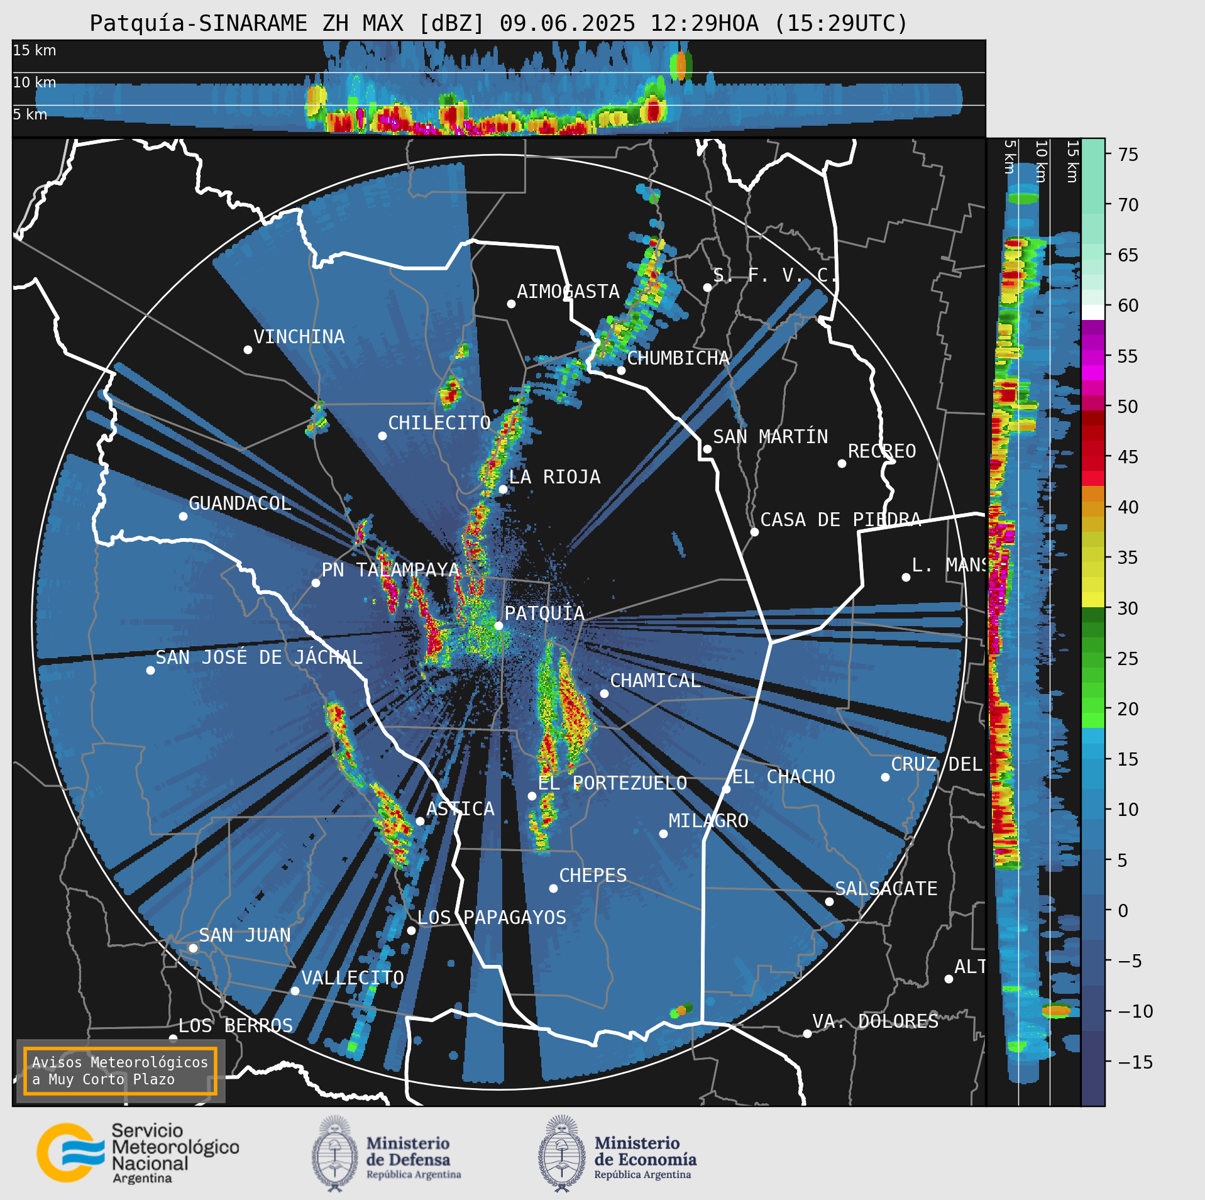Click the Ministerio de Defensa emblem
The height and width of the screenshot is (1200, 1205).
pos(334,1153)
